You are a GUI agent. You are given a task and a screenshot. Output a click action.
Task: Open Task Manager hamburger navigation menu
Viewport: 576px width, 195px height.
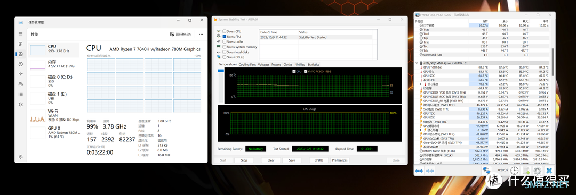click(x=21, y=34)
